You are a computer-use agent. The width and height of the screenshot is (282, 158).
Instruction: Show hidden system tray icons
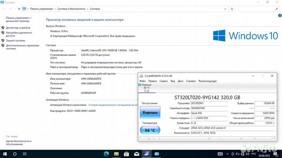pyautogui.click(x=228, y=154)
